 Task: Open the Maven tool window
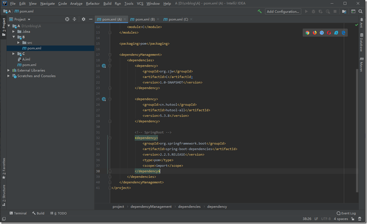click(362, 64)
